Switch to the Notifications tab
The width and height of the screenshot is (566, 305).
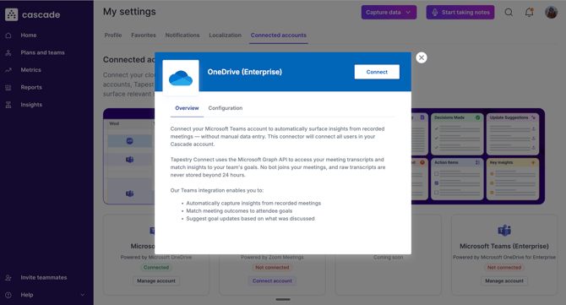point(182,35)
